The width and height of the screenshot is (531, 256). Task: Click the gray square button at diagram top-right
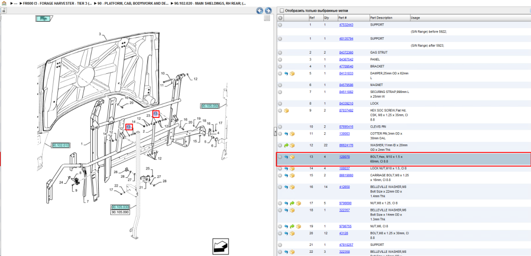click(x=267, y=18)
